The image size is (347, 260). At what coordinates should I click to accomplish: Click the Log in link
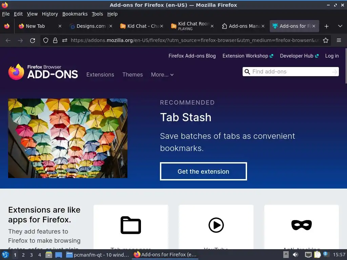click(332, 56)
